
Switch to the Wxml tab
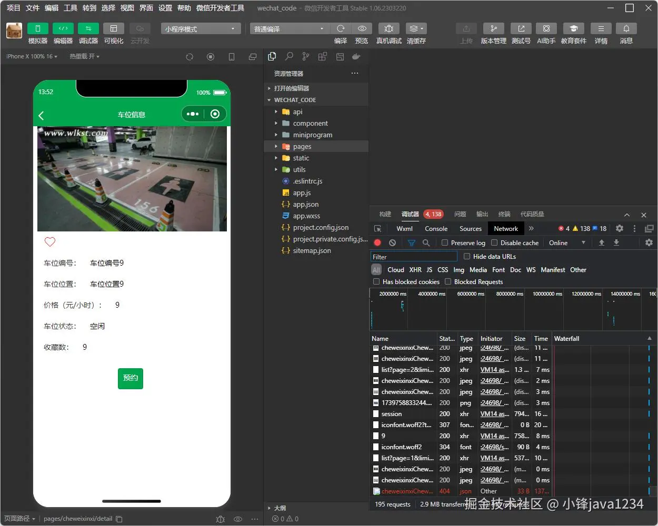[404, 229]
